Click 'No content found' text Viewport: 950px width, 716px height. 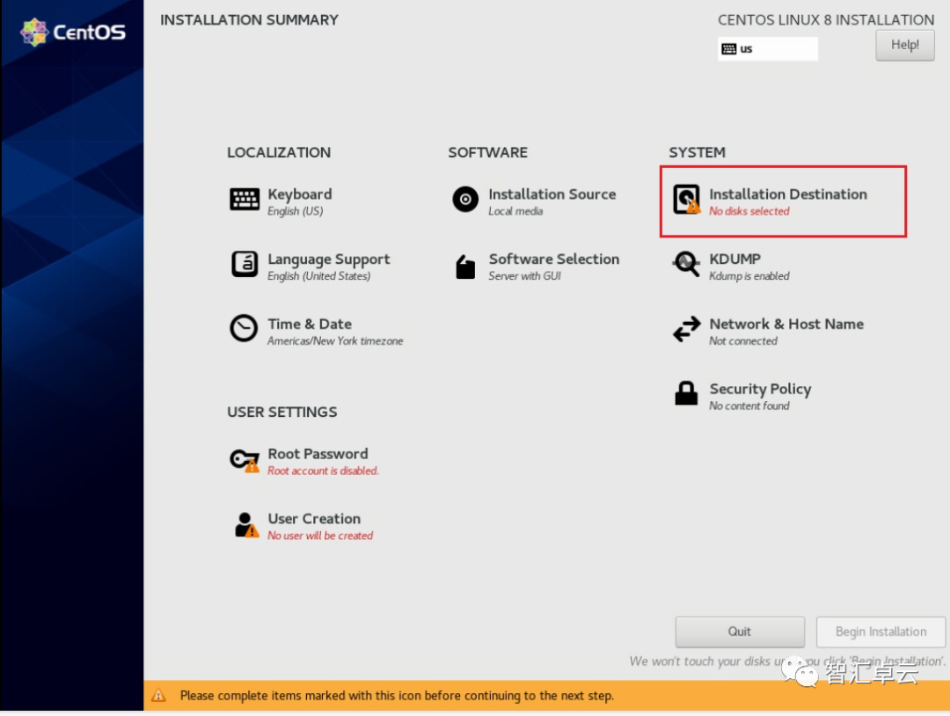point(749,405)
